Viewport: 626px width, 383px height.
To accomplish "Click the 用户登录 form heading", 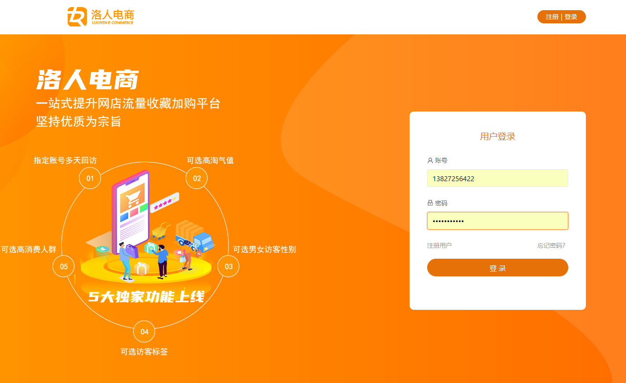I will click(497, 136).
